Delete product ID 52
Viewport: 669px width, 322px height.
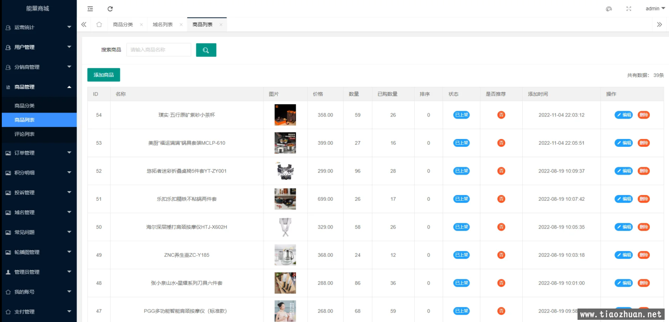[x=644, y=171]
